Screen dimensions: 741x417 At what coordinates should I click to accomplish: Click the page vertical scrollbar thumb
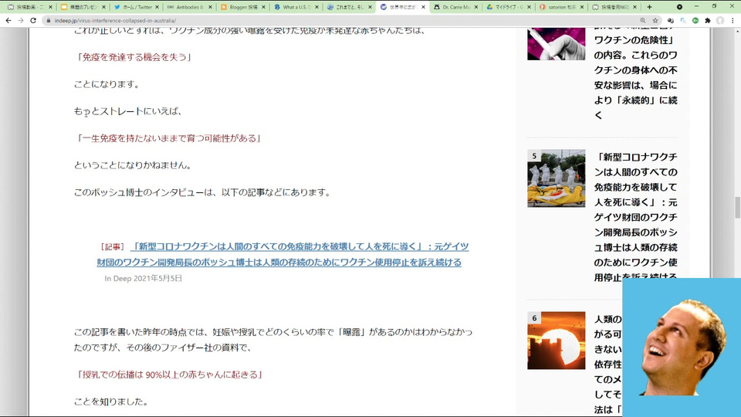click(737, 207)
